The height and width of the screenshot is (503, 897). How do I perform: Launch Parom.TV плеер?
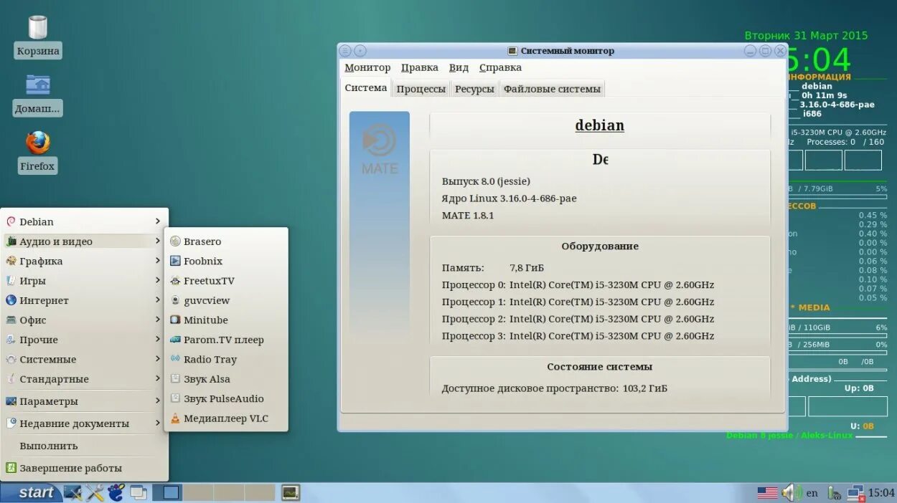(x=226, y=340)
